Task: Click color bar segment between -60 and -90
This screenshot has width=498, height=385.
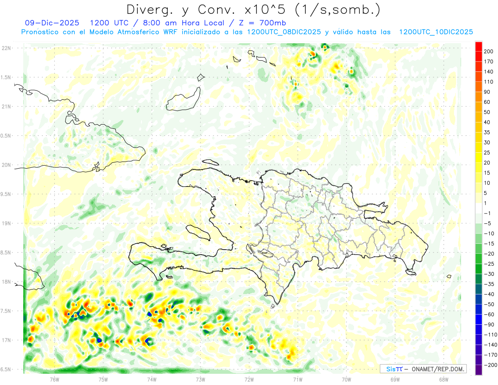Action: [x=478, y=319]
